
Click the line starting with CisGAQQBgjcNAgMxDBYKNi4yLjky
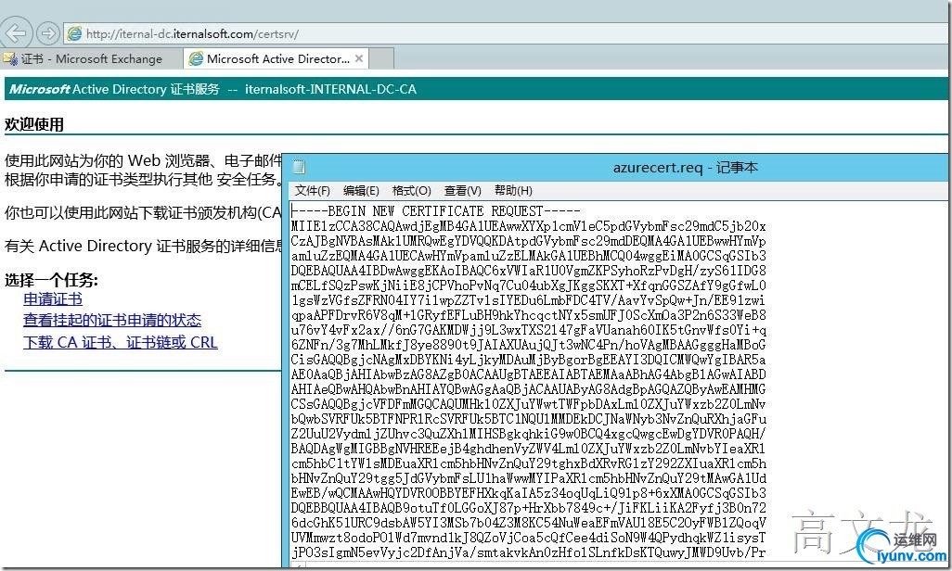528,360
